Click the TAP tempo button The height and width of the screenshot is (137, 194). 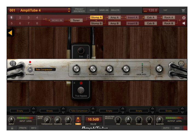coord(165,10)
